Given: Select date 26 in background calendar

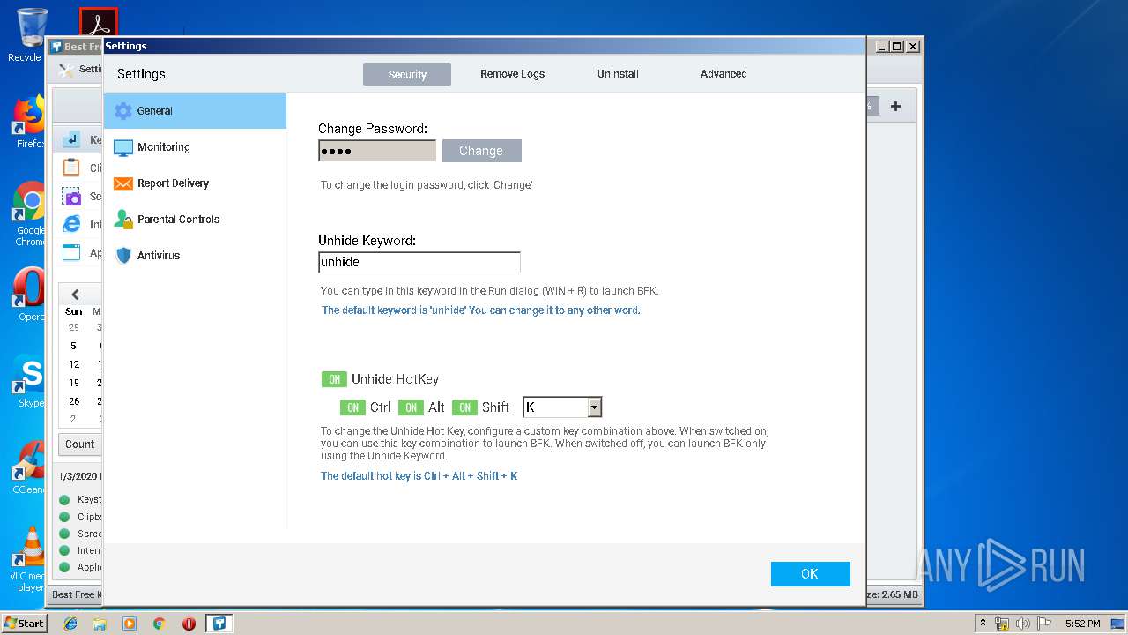Looking at the screenshot, I should point(74,401).
